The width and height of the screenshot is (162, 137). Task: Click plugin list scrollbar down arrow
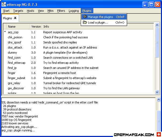157,92
